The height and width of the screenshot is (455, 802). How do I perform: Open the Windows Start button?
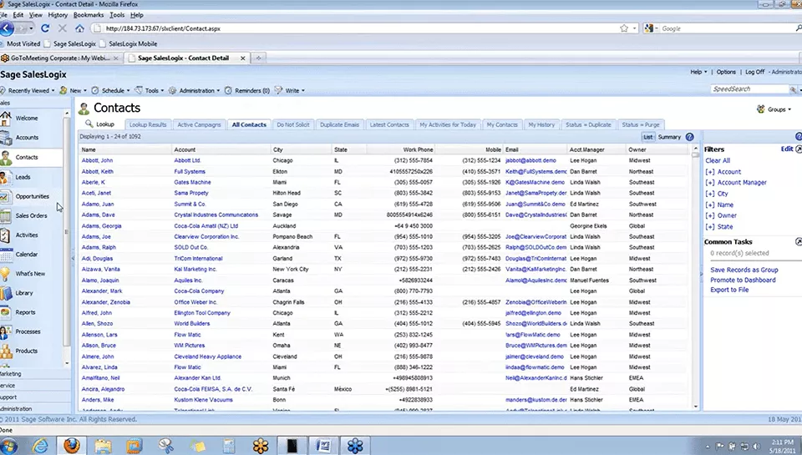(x=8, y=446)
